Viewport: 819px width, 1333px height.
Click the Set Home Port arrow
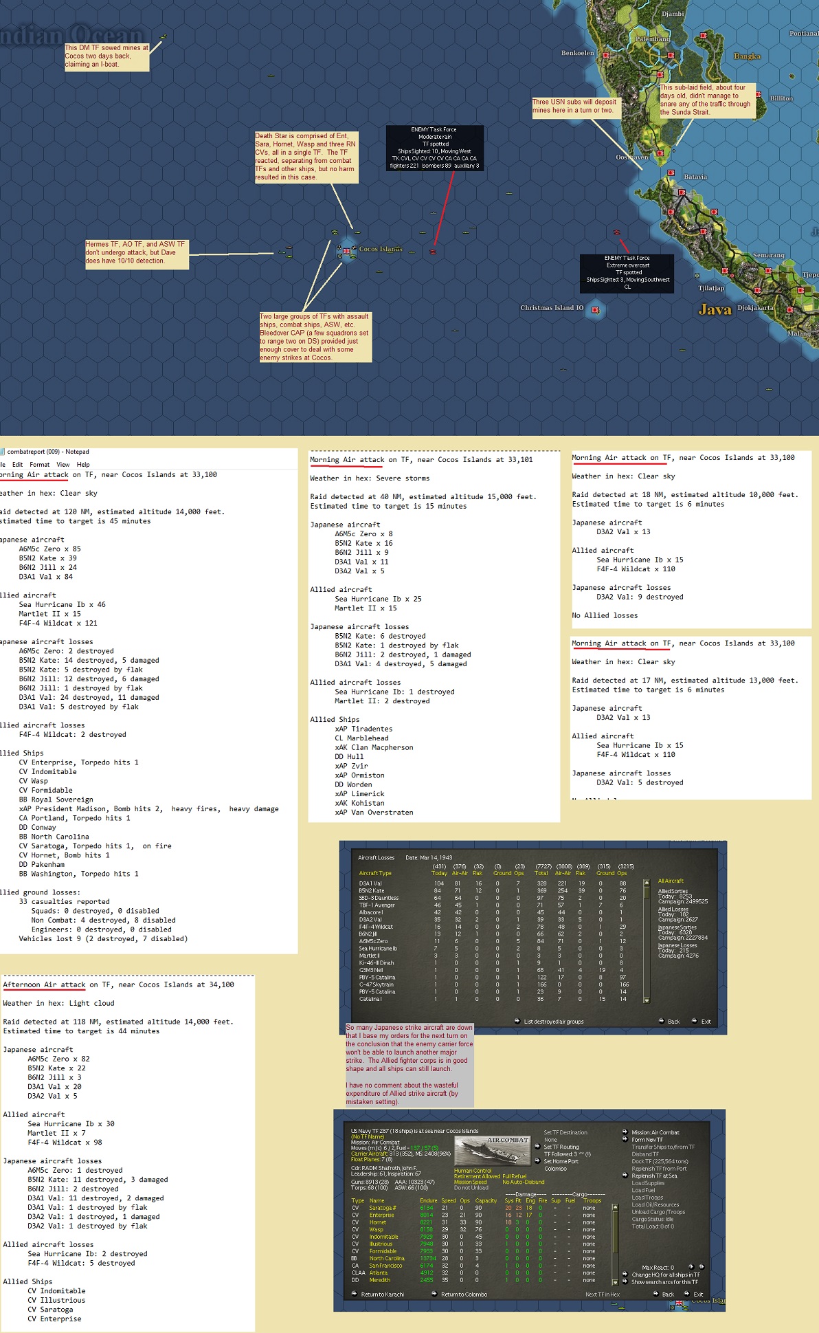tap(537, 1160)
